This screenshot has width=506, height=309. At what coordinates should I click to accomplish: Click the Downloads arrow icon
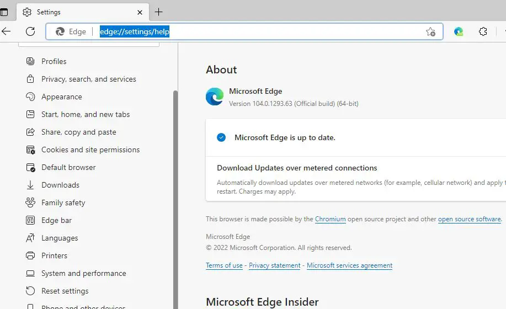click(30, 185)
